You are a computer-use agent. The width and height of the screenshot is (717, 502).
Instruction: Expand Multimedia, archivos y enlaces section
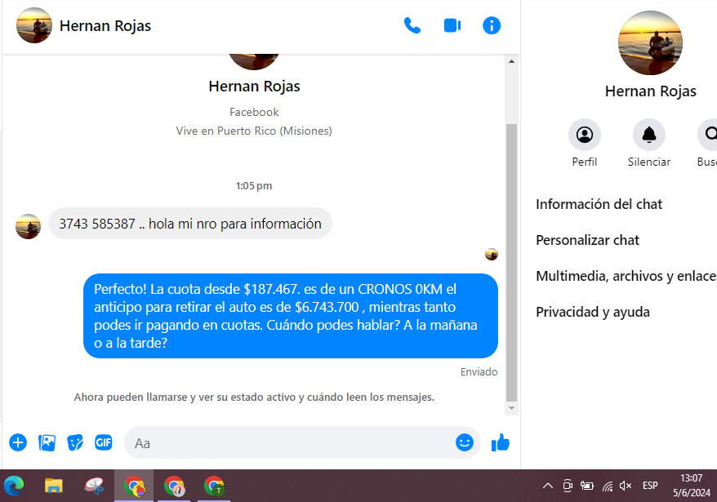(x=626, y=276)
